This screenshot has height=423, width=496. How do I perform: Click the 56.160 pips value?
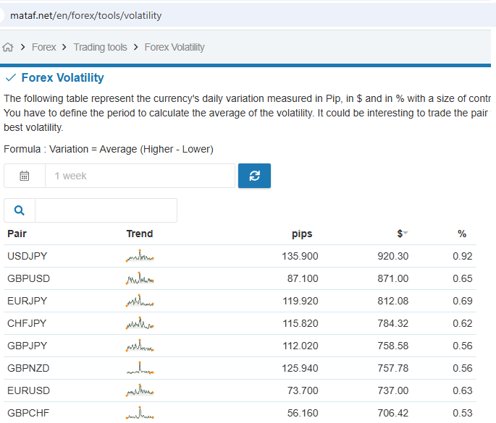[303, 413]
